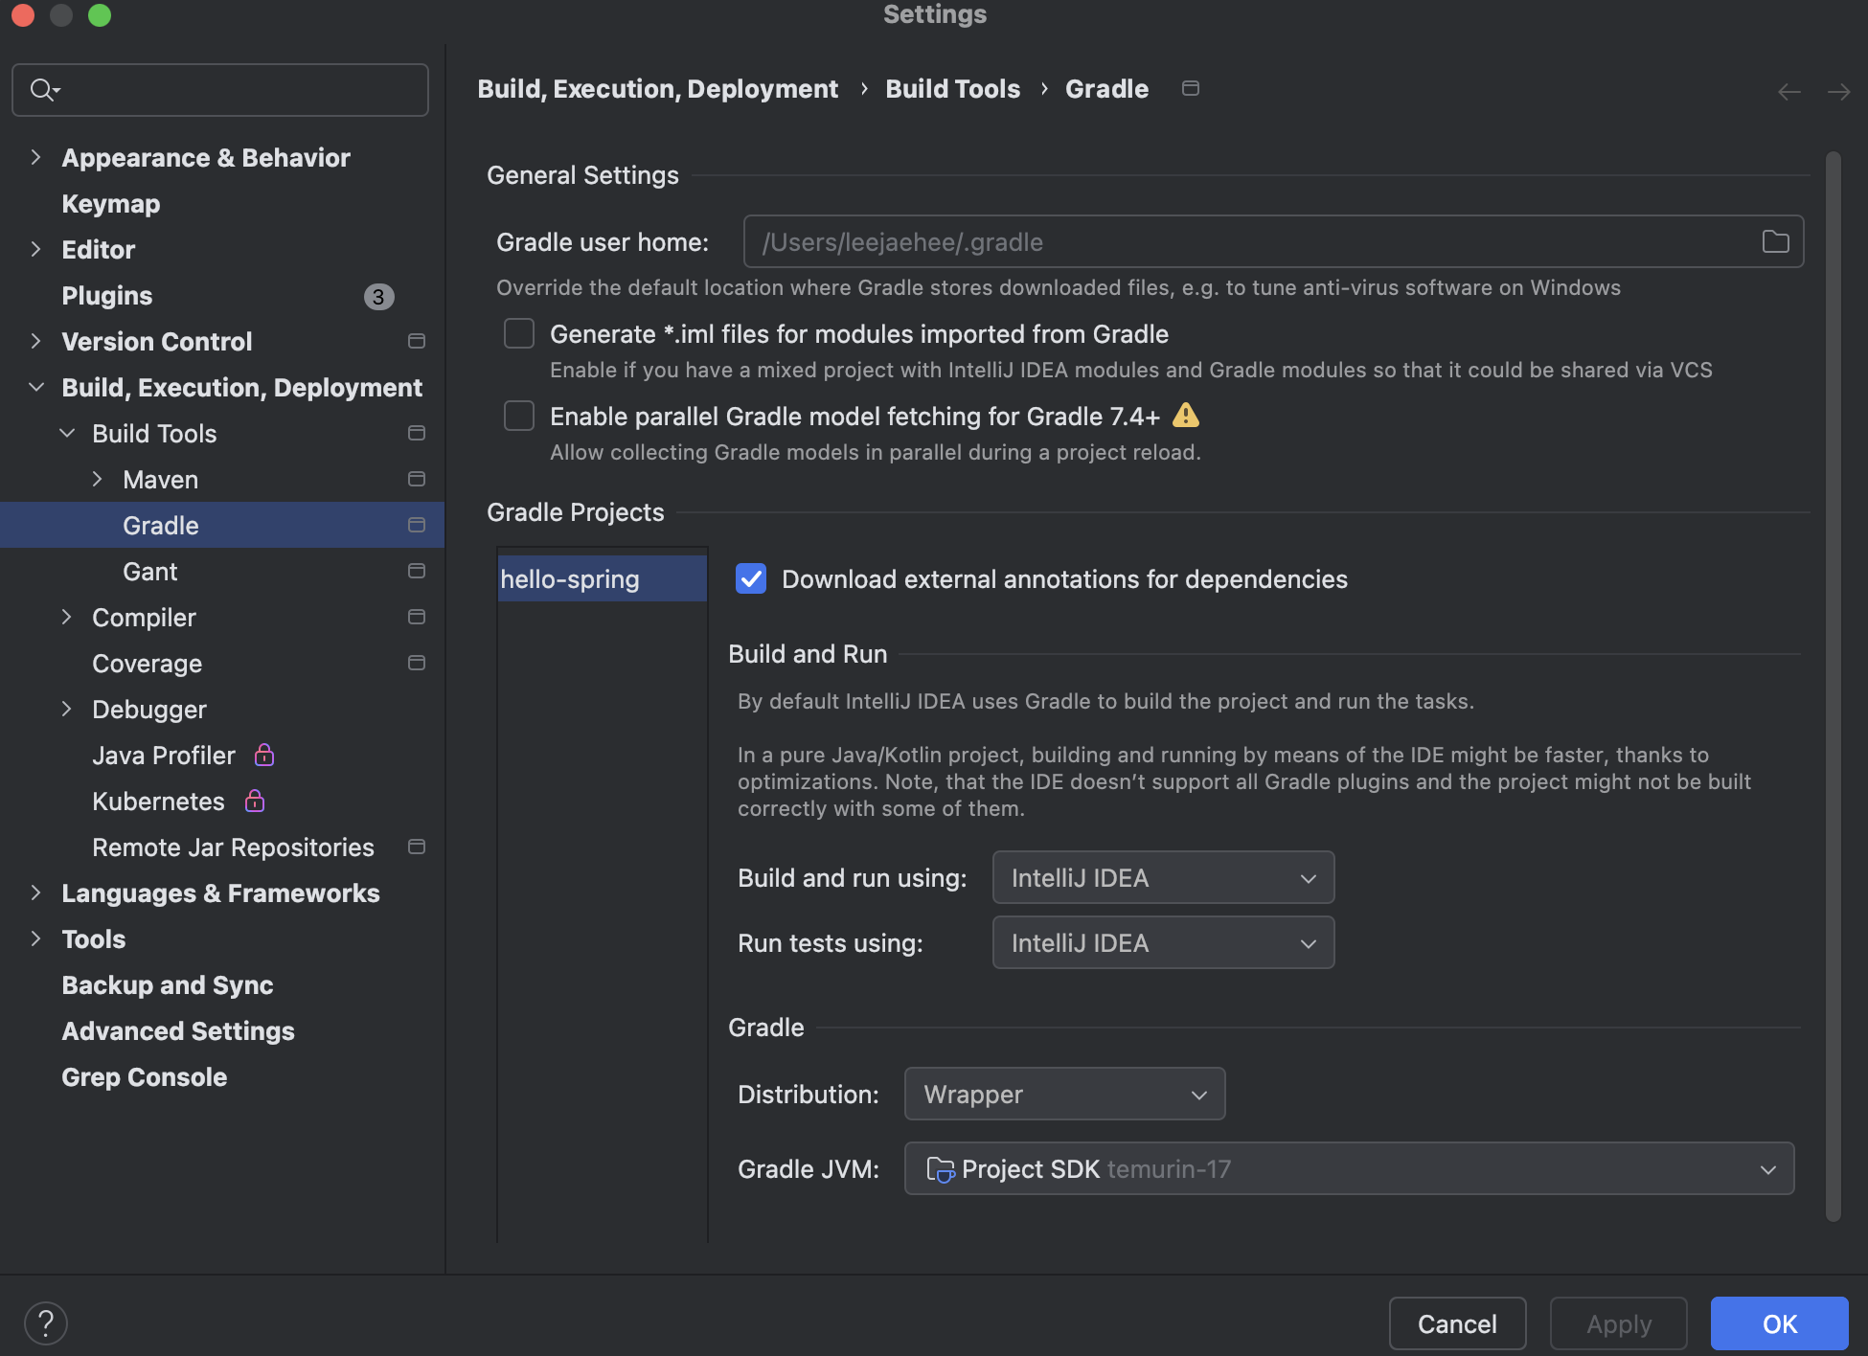Click the forward arrow navigation icon
This screenshot has width=1868, height=1356.
click(x=1837, y=92)
